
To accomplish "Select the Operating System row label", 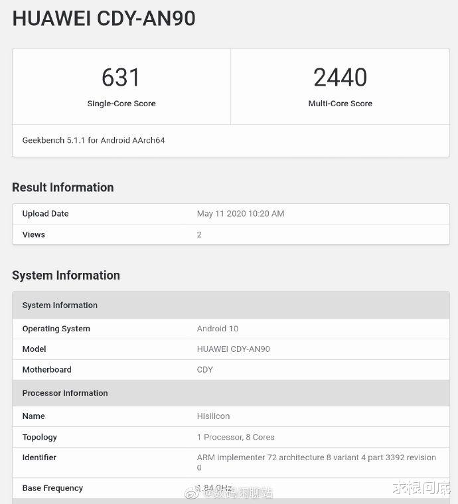I will pyautogui.click(x=56, y=329).
